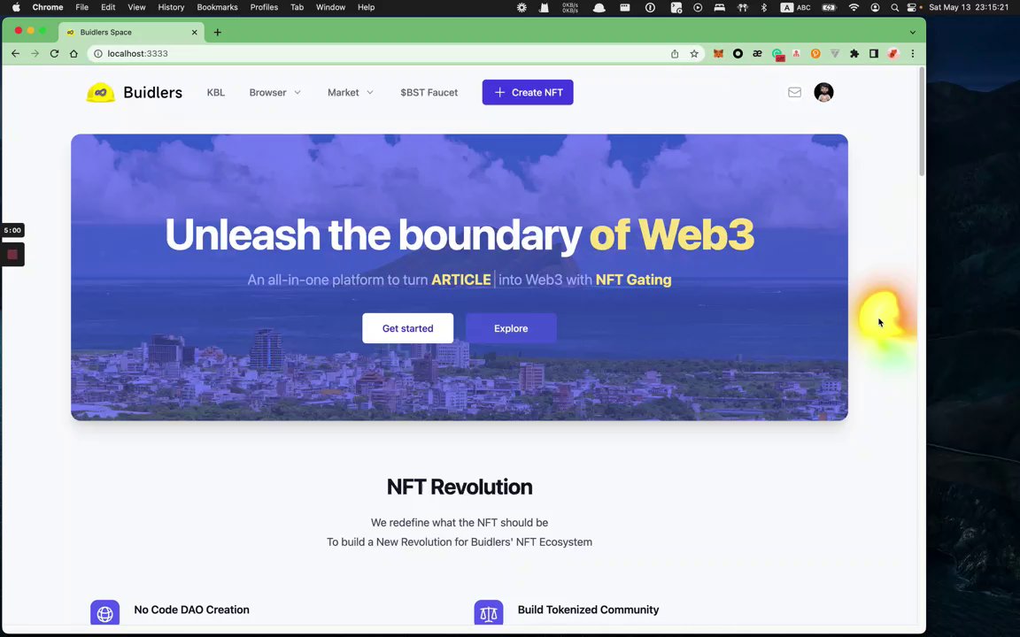Click the Buidlers yellow helmet logo
The image size is (1020, 637).
[x=100, y=92]
